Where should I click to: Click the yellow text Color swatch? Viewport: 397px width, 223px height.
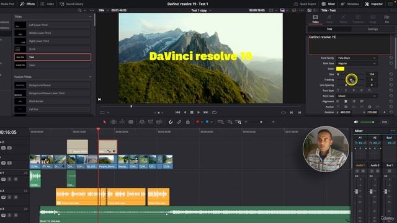pyautogui.click(x=340, y=69)
